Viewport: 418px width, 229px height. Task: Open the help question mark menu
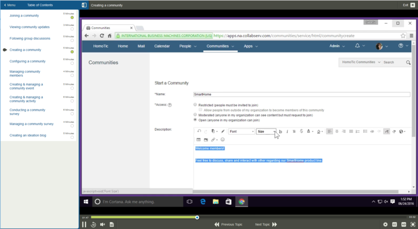tap(403, 46)
